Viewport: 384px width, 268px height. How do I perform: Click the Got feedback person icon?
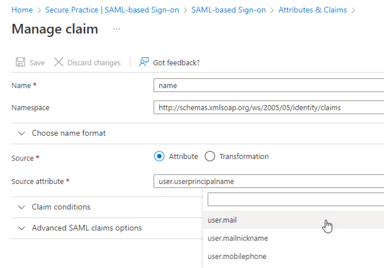click(x=144, y=62)
